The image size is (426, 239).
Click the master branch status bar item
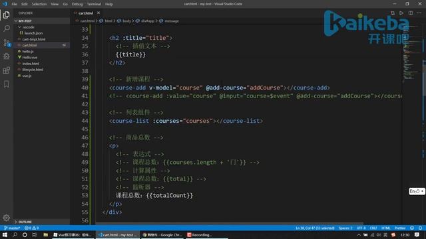(13, 228)
